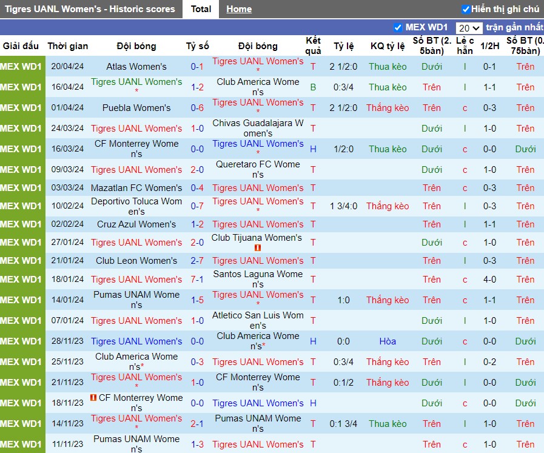Open the Santos Laguna Women's team link
544x453 pixels.
click(x=258, y=279)
